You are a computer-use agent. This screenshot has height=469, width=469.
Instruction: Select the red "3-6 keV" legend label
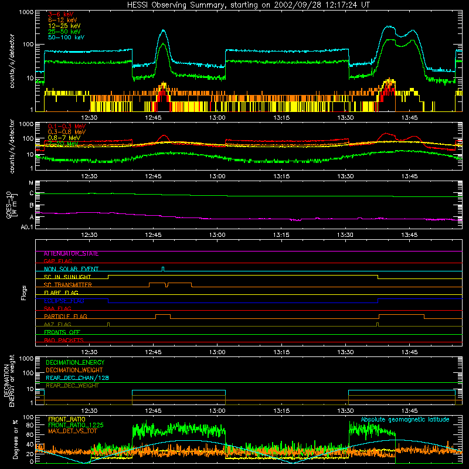pyautogui.click(x=60, y=14)
